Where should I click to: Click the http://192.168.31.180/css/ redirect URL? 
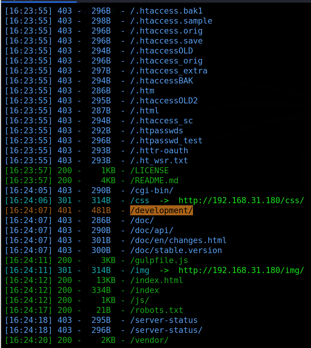click(241, 201)
